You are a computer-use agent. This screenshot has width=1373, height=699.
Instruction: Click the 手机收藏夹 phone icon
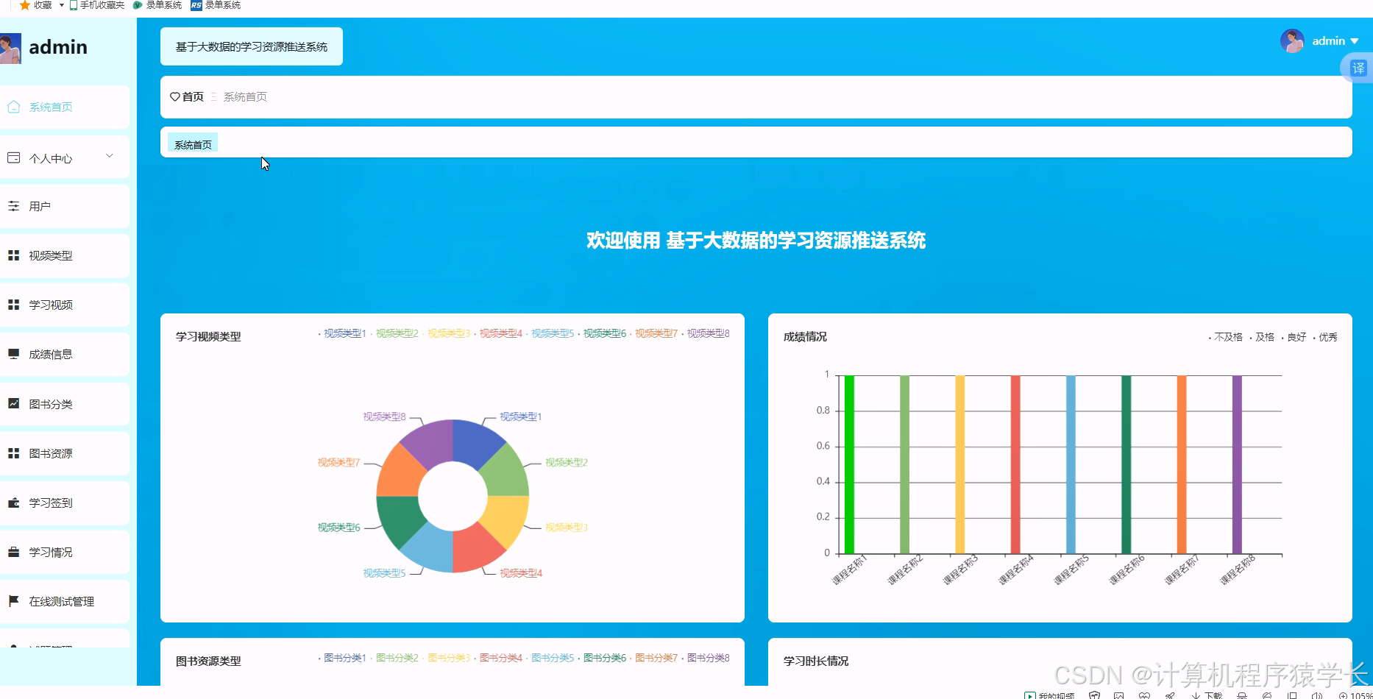coord(74,5)
